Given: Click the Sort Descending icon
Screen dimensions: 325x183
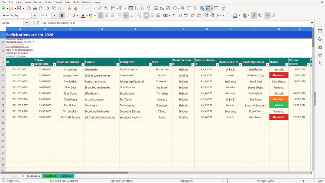Looking at the screenshot, I should click(142, 8).
